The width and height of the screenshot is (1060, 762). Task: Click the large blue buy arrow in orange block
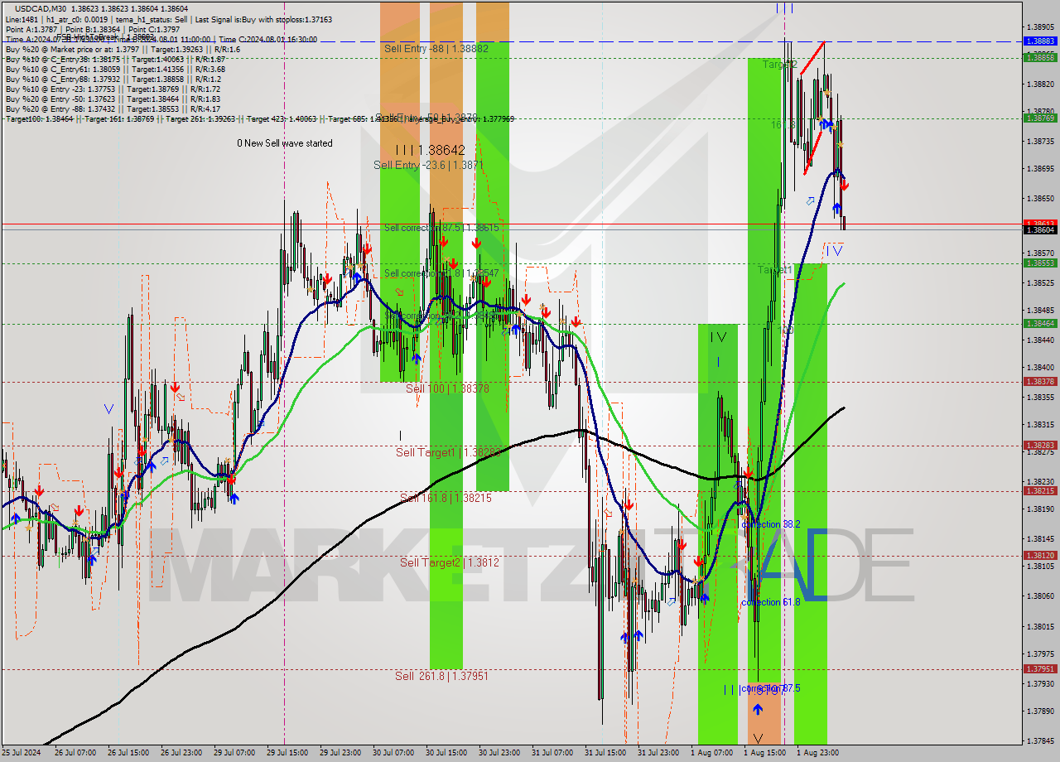pos(758,710)
